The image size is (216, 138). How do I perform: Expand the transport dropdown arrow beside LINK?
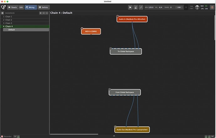(x=186, y=7)
